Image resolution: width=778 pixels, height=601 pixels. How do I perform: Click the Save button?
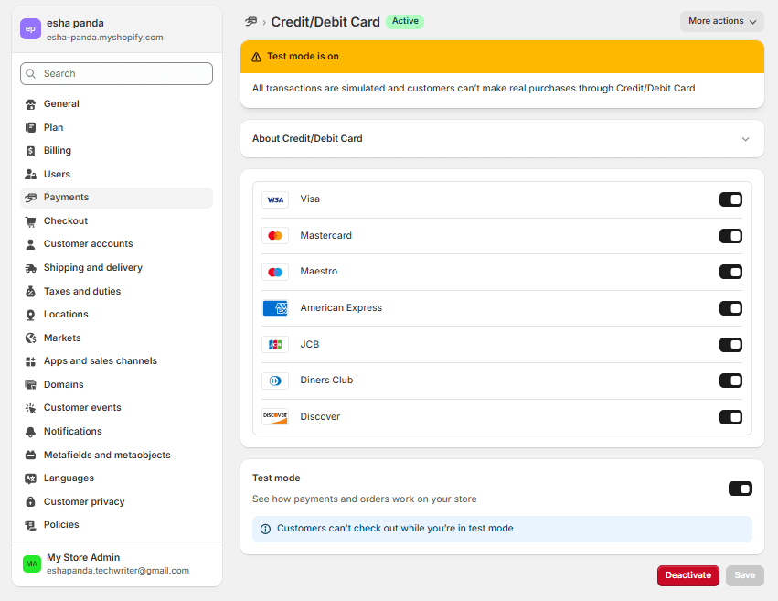744,575
